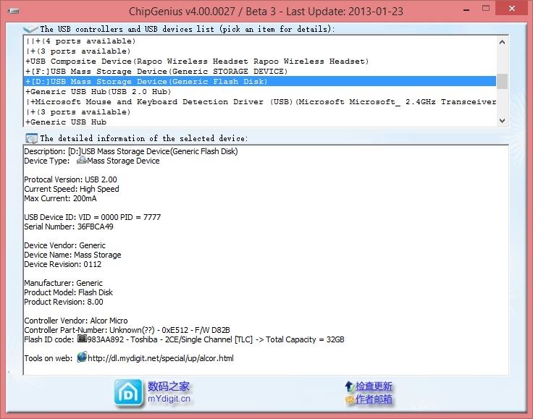Click the up arrow icon beside 检查更新
The image size is (533, 419).
point(350,386)
